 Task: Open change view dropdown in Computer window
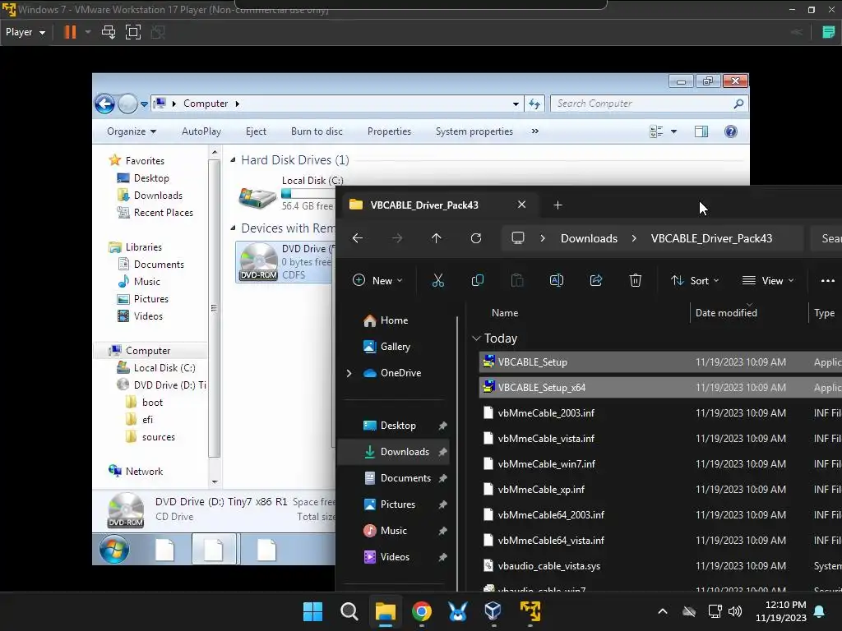673,131
